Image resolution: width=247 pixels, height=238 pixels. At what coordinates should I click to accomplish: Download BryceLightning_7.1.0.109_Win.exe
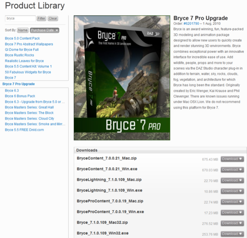click(232, 191)
